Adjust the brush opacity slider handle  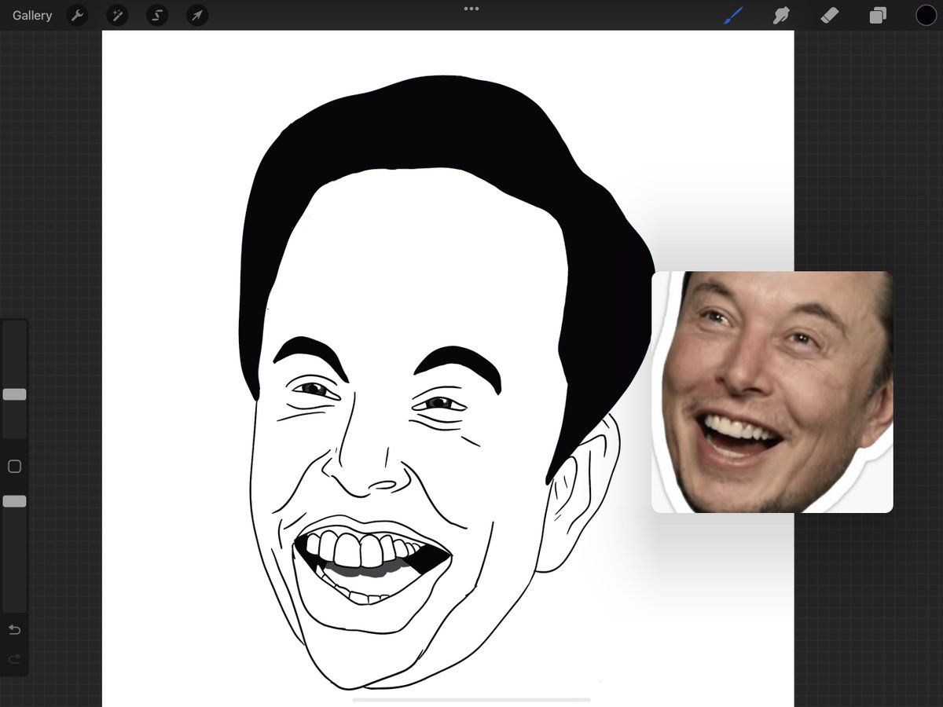click(14, 501)
